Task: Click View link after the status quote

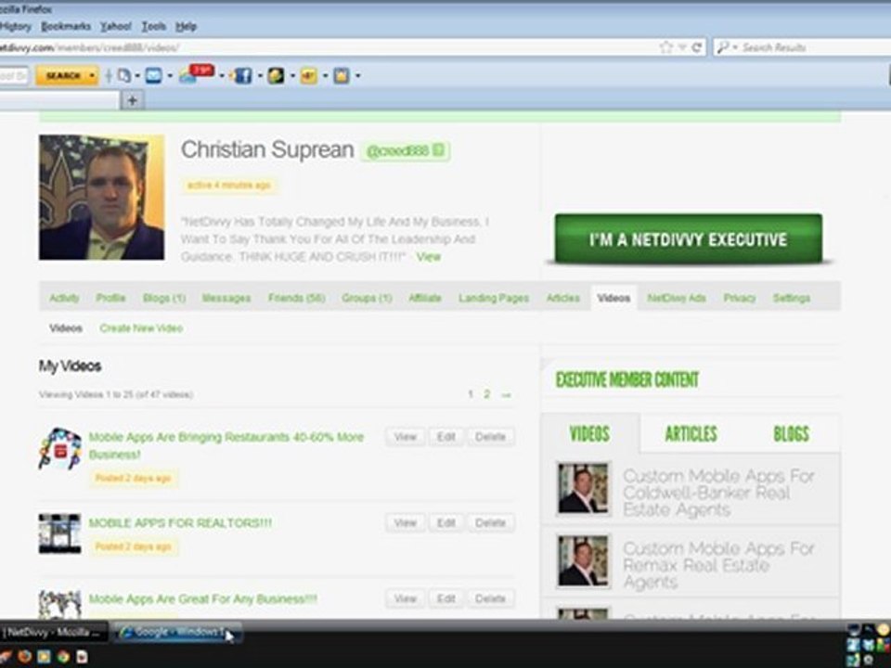Action: tap(429, 257)
